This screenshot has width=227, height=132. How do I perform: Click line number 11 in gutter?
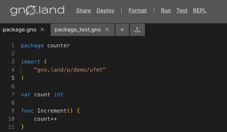tap(11, 127)
